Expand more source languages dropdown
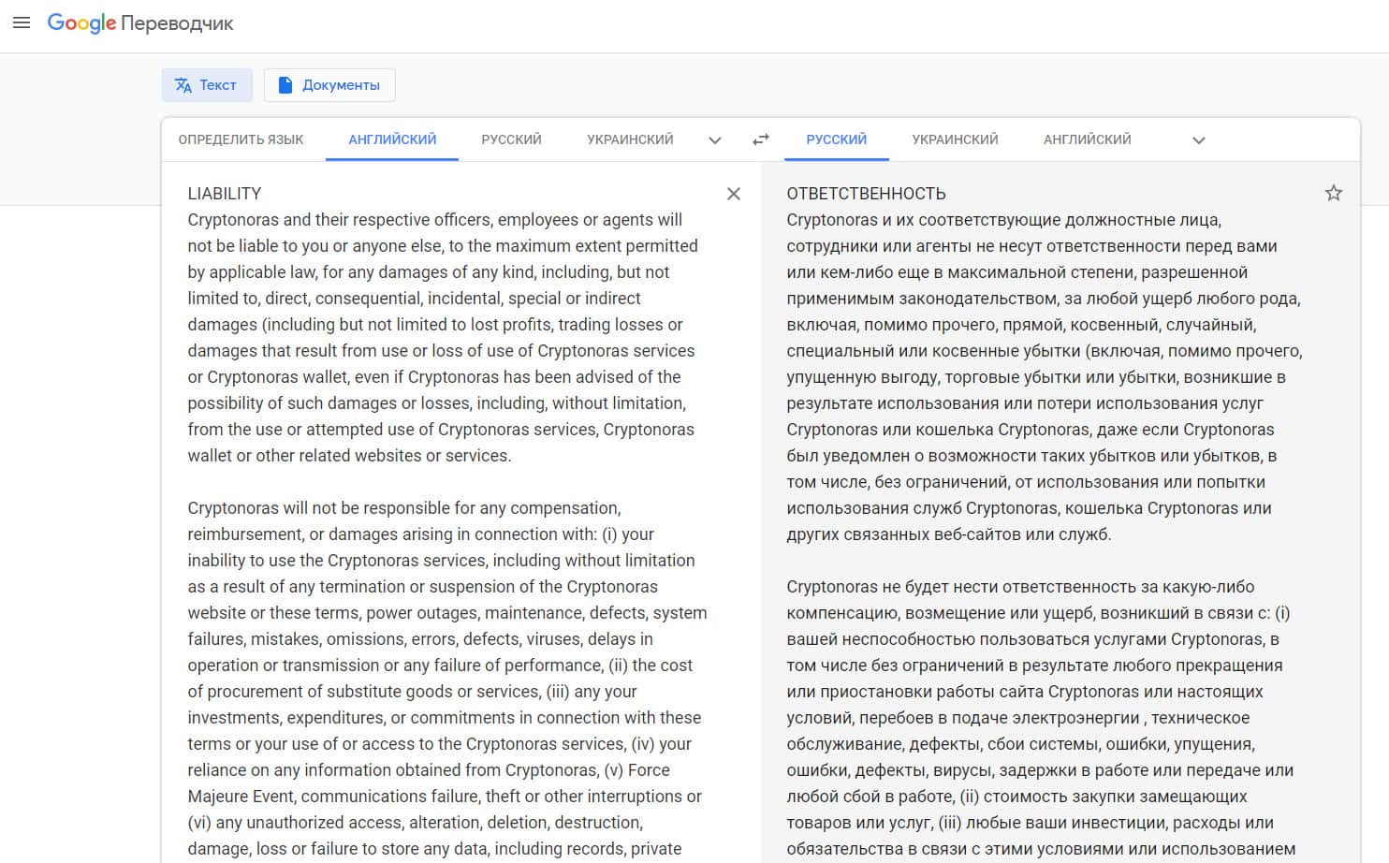1389x863 pixels. 715,140
